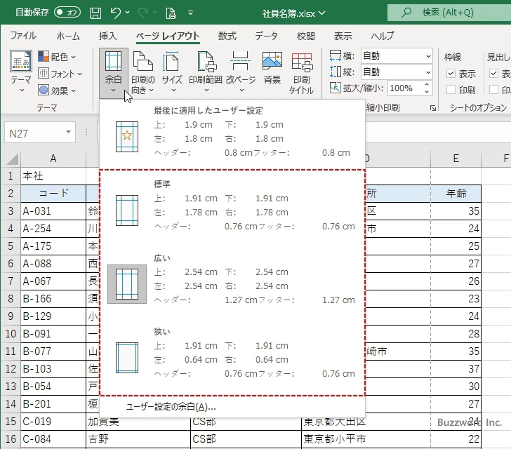The image size is (511, 449).
Task: Click the 印刷タイトル print titles icon
Action: pos(301,62)
